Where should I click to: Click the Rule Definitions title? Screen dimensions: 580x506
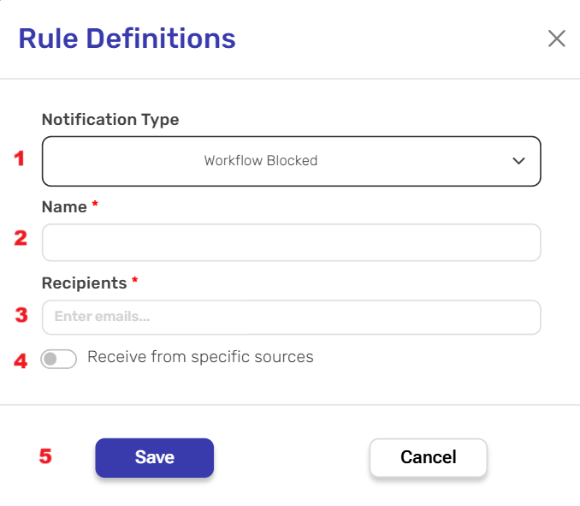pyautogui.click(x=127, y=39)
